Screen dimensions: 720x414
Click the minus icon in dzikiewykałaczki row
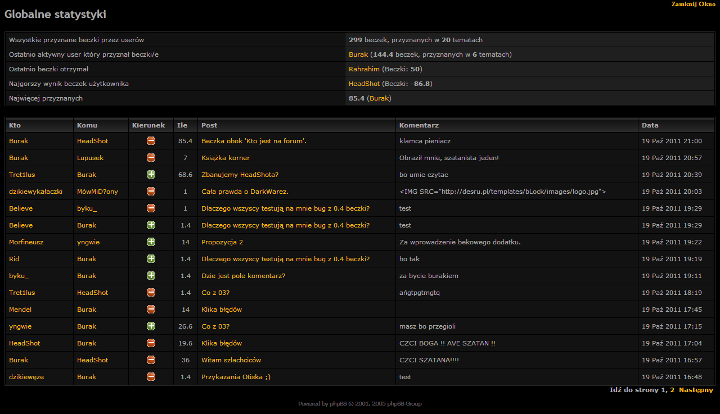coord(151,192)
